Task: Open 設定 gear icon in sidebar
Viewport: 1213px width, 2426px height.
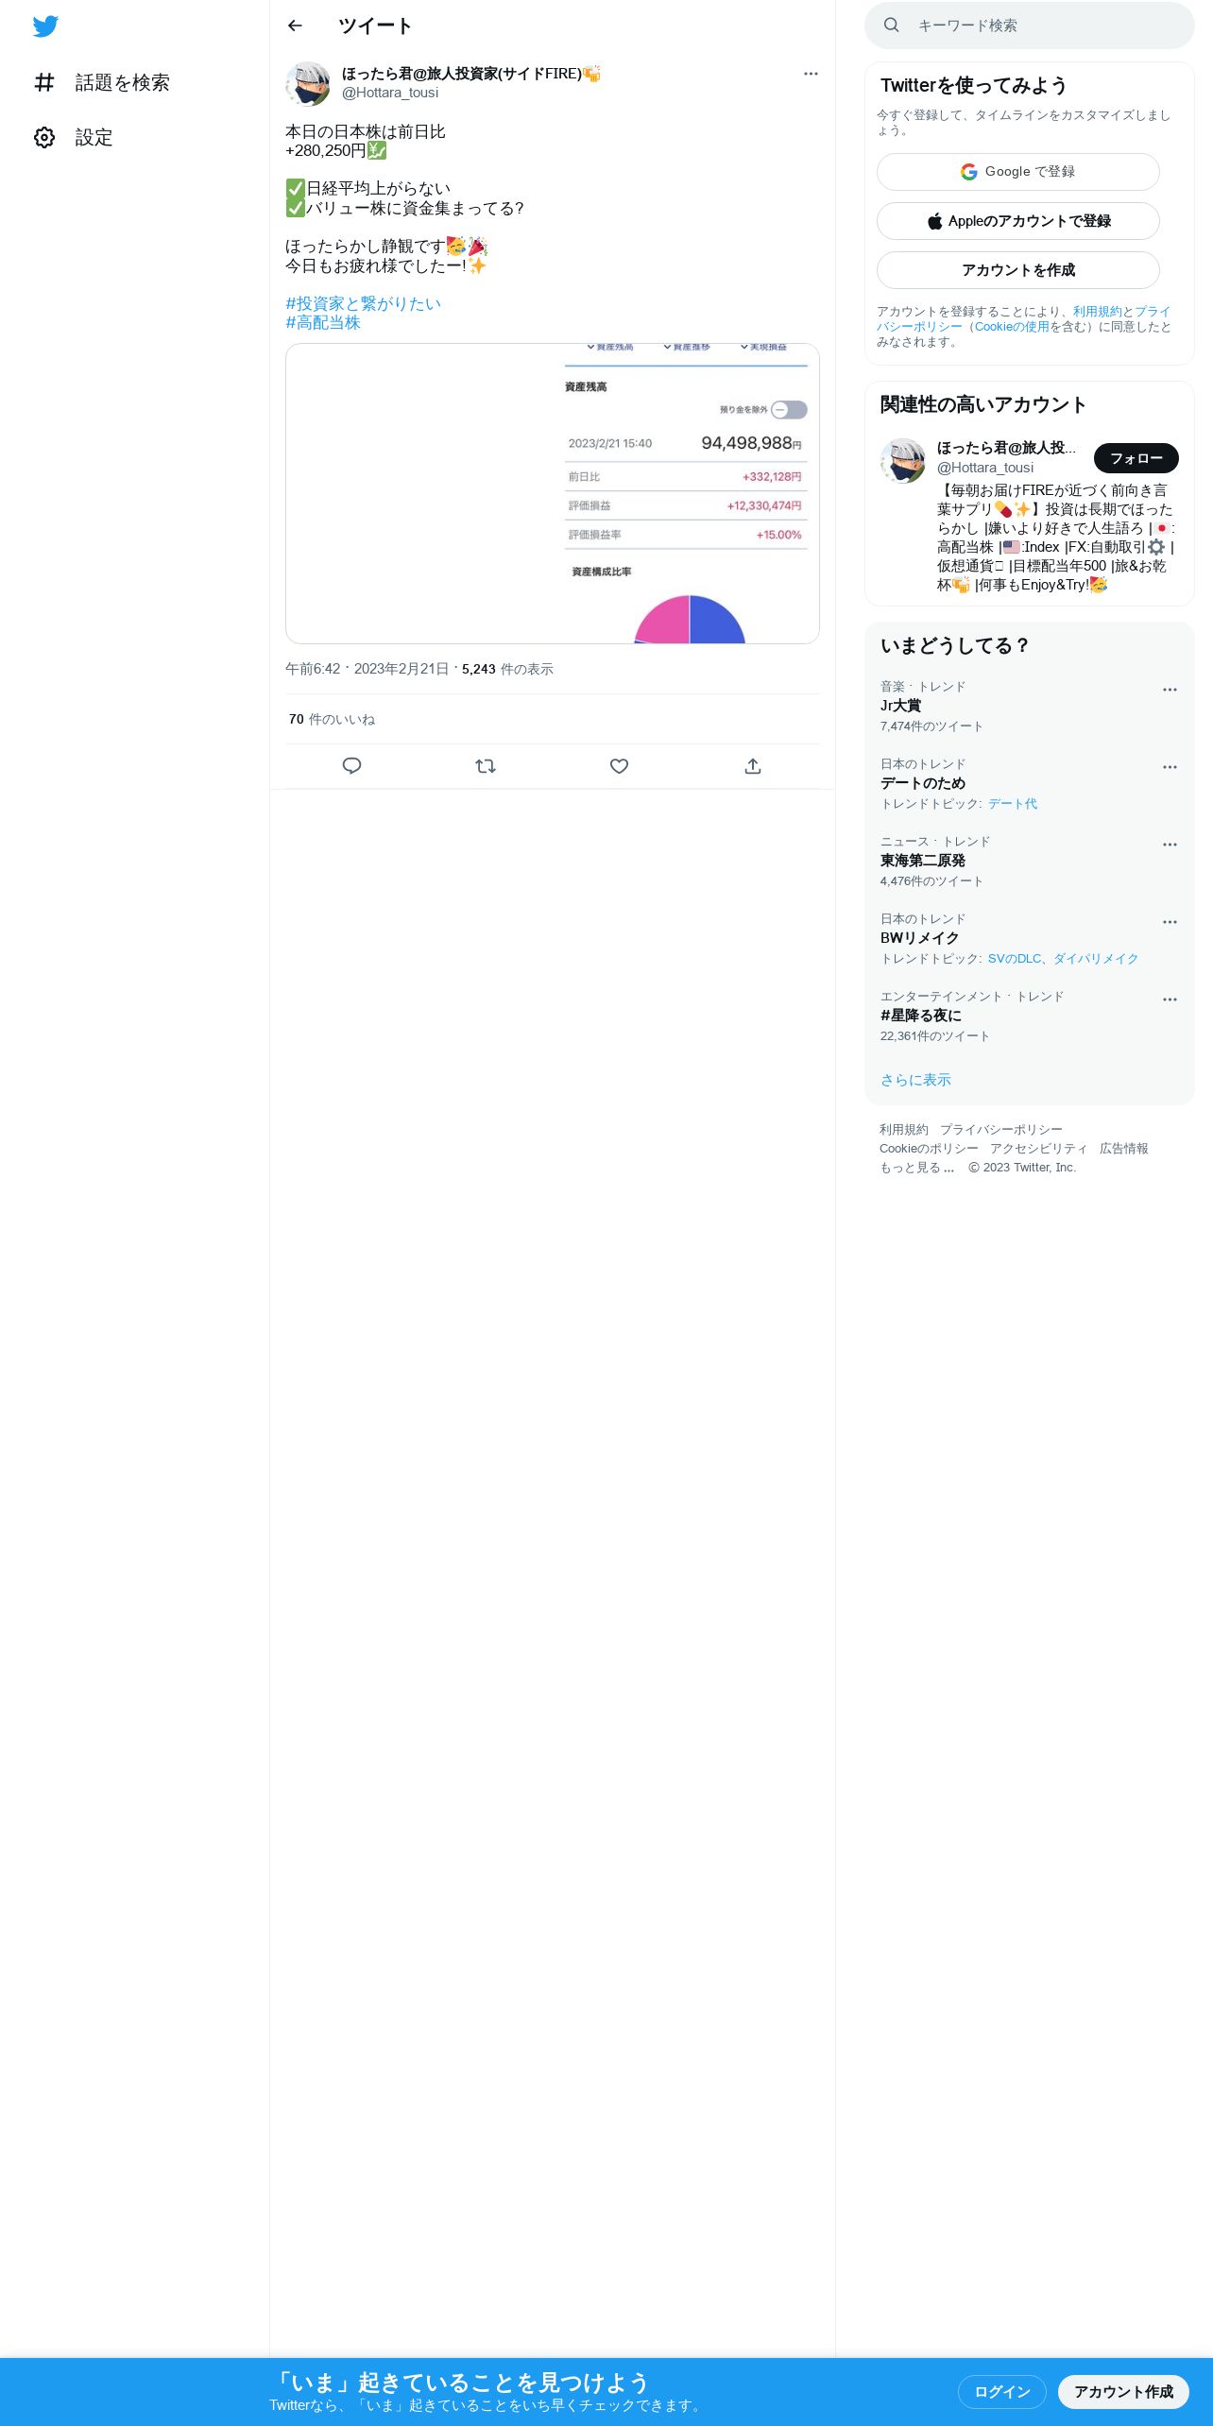Action: (44, 138)
